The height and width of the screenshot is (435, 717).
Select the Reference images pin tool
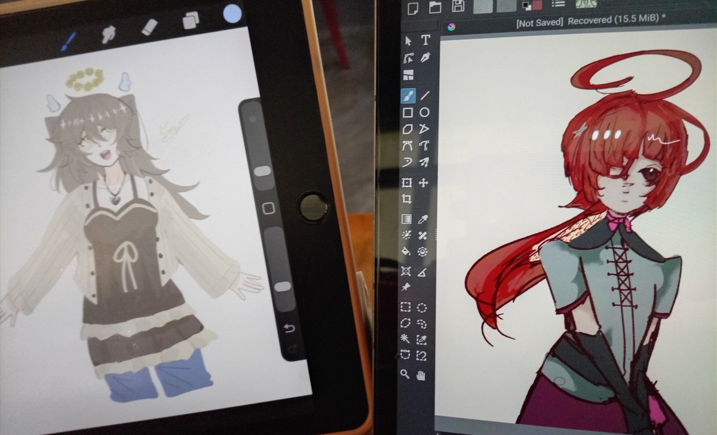click(406, 287)
